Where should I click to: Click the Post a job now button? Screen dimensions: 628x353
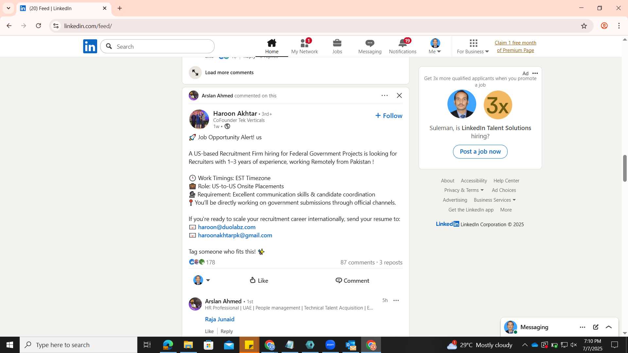480,152
